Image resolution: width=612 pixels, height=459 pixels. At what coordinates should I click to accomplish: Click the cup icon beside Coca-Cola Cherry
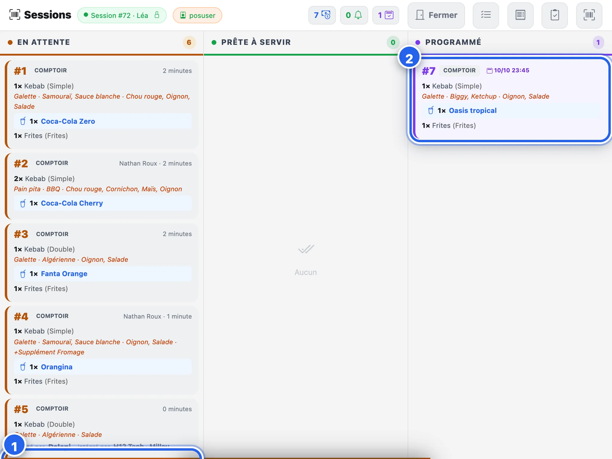tap(23, 204)
